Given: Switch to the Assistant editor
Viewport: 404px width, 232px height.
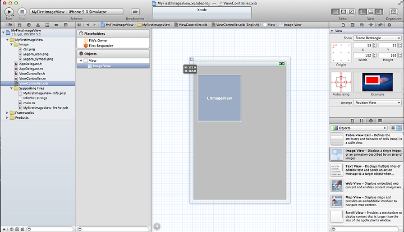Looking at the screenshot, I should (x=343, y=12).
